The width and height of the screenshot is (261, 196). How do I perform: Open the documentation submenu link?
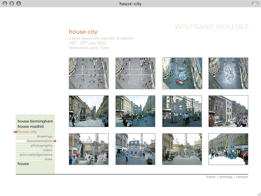pos(40,141)
